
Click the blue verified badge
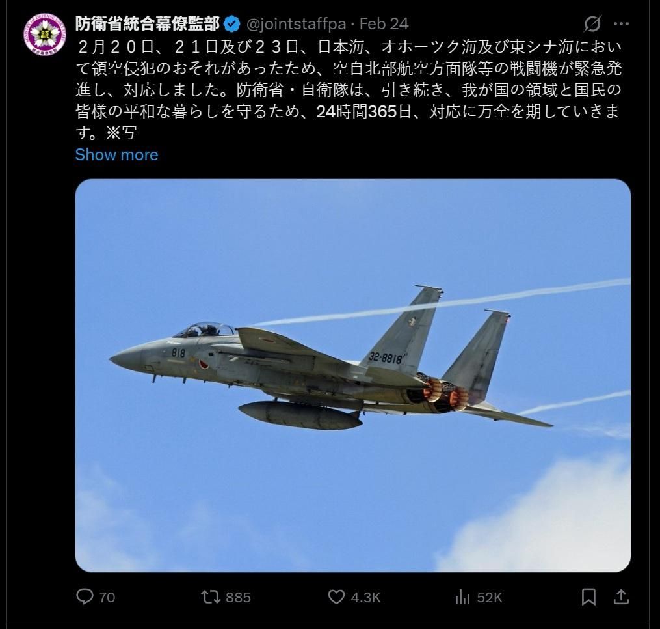click(231, 24)
